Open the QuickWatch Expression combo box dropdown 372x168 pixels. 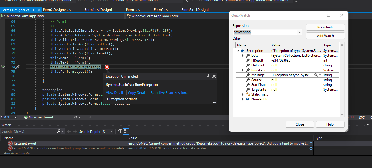tap(300, 32)
